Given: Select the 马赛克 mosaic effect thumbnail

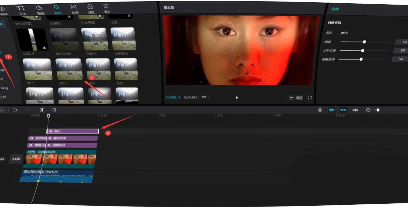Looking at the screenshot, I should [x=95, y=39].
